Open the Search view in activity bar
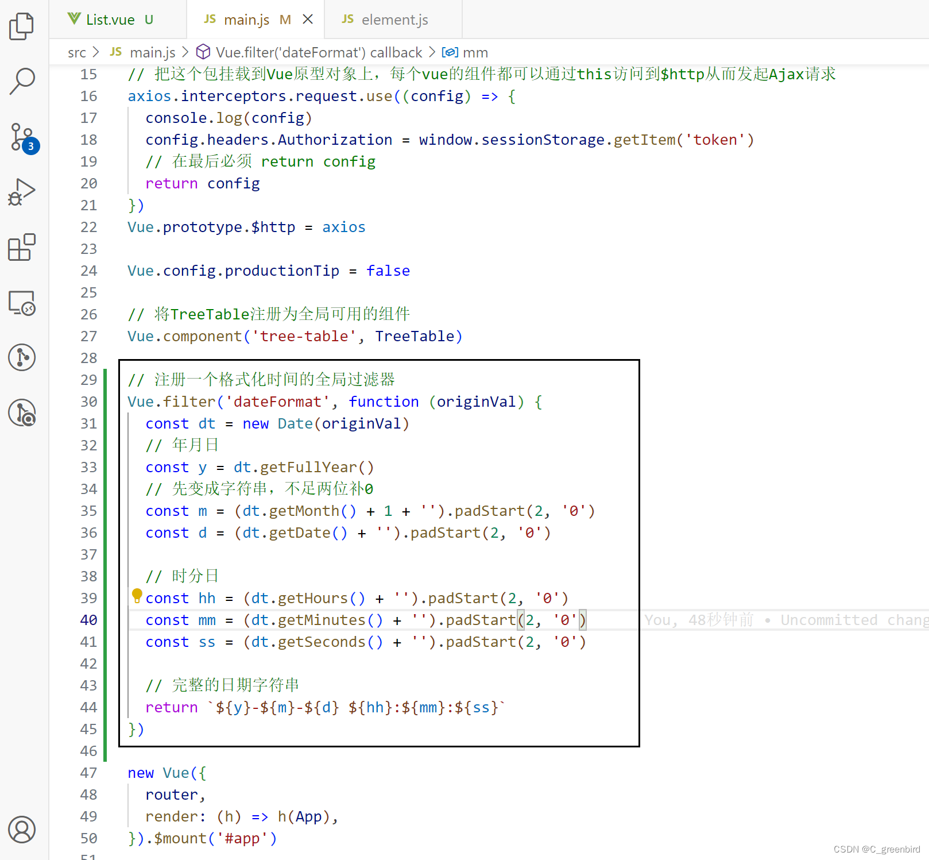This screenshot has height=860, width=929. [x=22, y=81]
